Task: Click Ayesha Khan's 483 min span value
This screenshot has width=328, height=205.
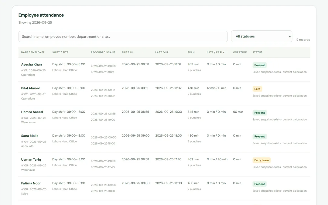Action: click(193, 64)
